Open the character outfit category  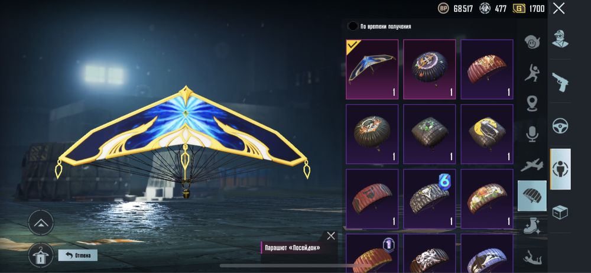[560, 38]
